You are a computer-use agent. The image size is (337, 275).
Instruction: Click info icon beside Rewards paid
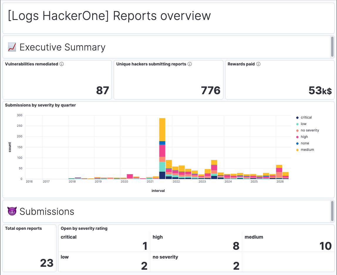pyautogui.click(x=258, y=64)
